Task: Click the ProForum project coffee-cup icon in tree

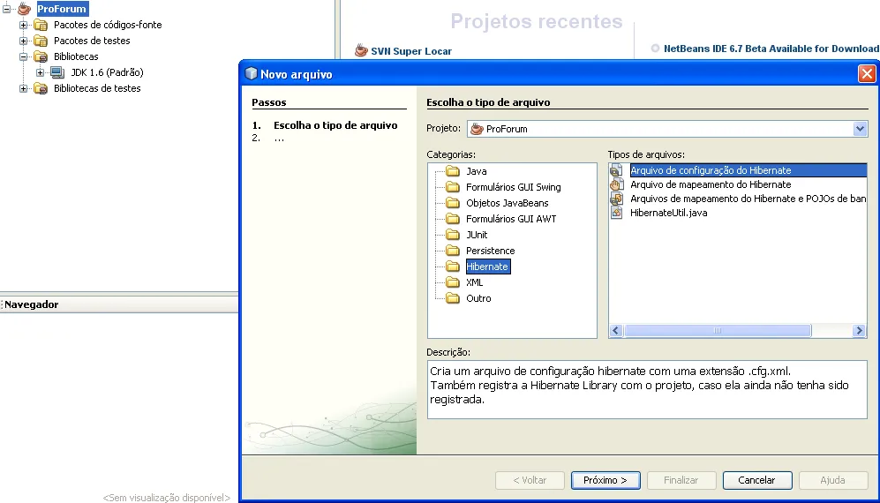Action: pyautogui.click(x=24, y=9)
